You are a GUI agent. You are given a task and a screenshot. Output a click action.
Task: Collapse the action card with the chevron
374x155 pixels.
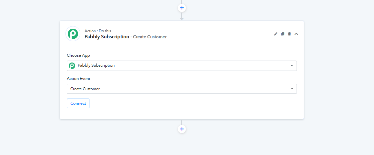[296, 34]
